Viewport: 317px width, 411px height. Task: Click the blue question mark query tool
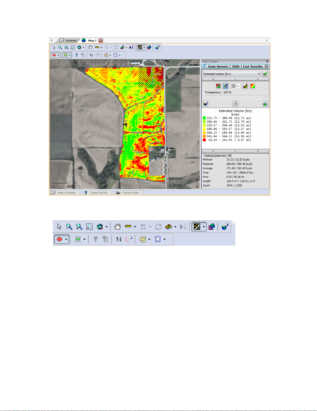pyautogui.click(x=76, y=55)
